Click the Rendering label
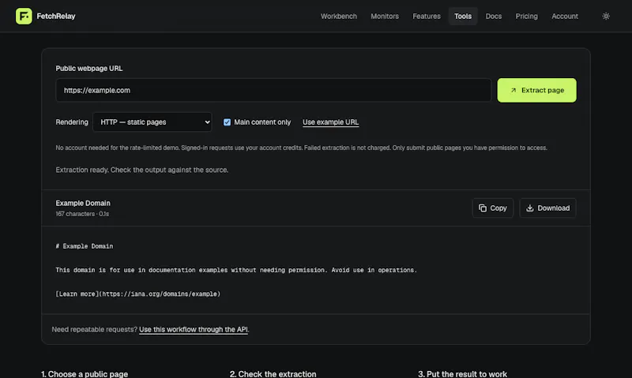 [x=72, y=122]
